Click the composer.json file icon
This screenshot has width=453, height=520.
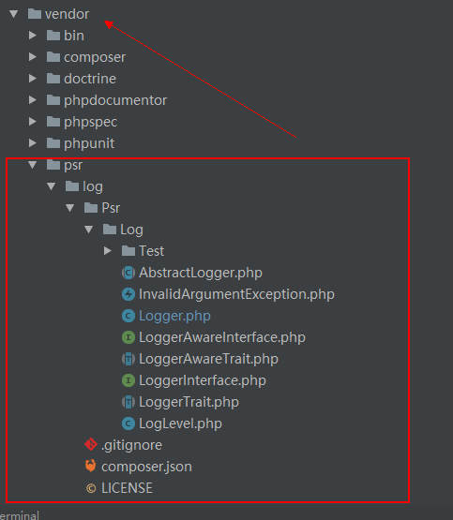point(91,467)
